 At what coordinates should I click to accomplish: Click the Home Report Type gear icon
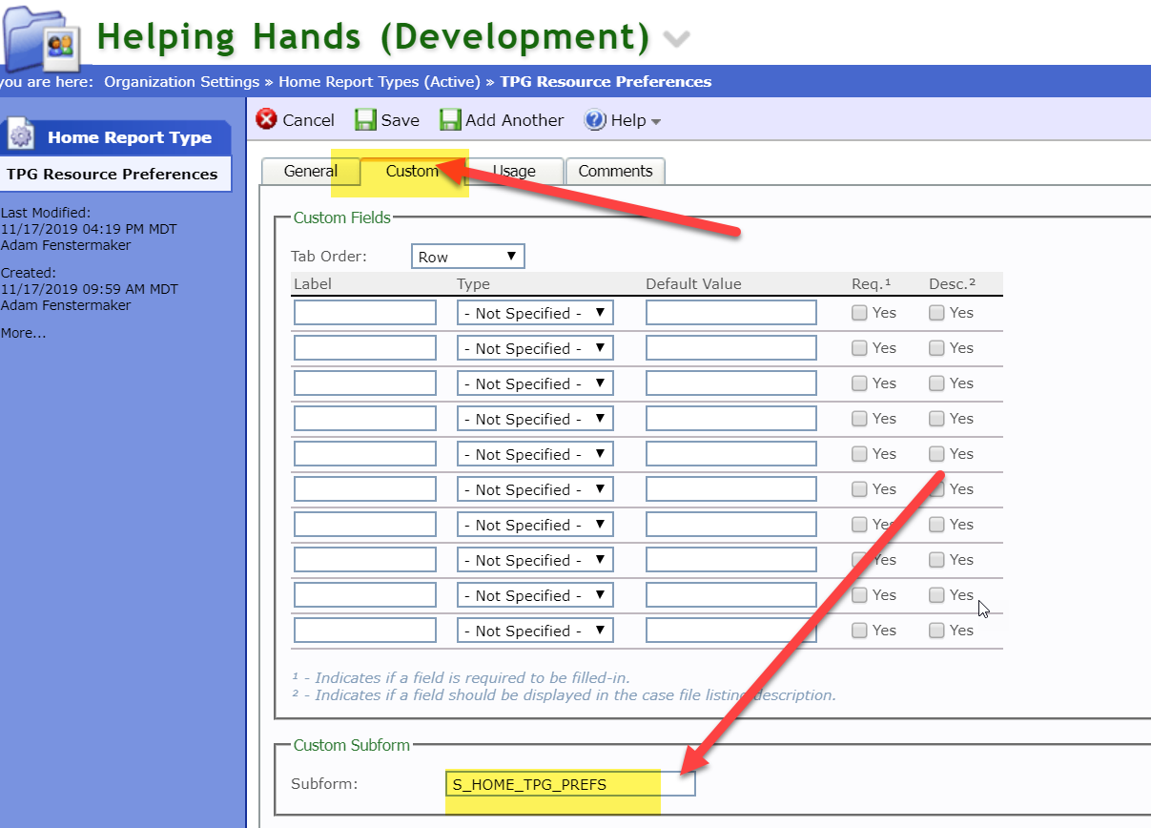coord(21,137)
